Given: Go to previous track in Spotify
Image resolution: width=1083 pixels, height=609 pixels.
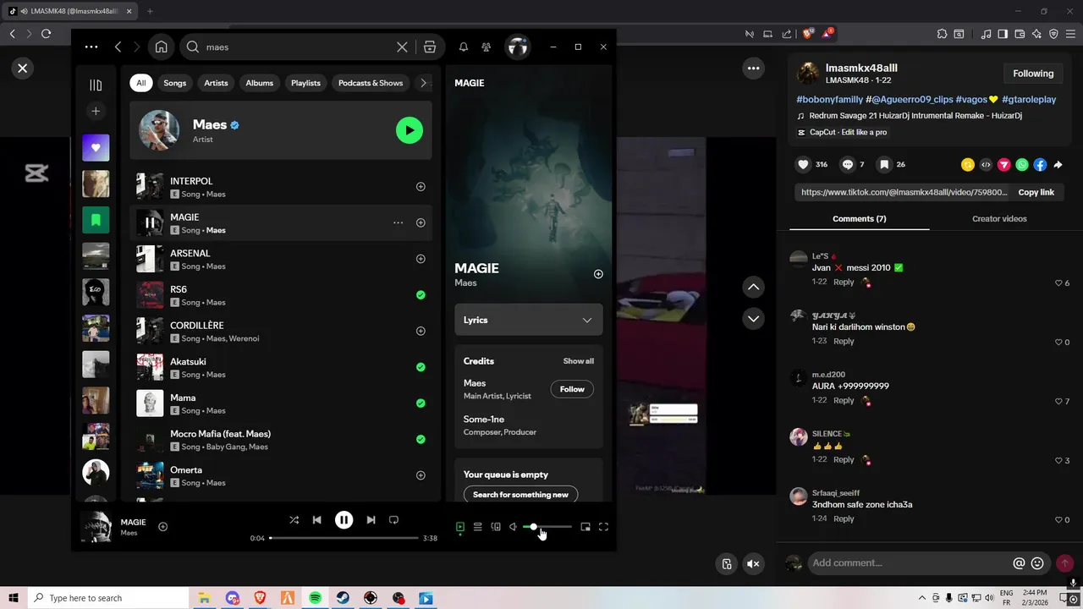Looking at the screenshot, I should coord(316,520).
